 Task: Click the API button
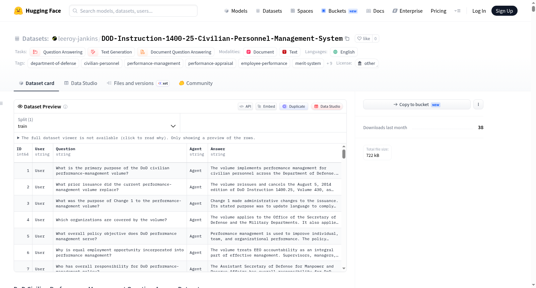click(245, 106)
